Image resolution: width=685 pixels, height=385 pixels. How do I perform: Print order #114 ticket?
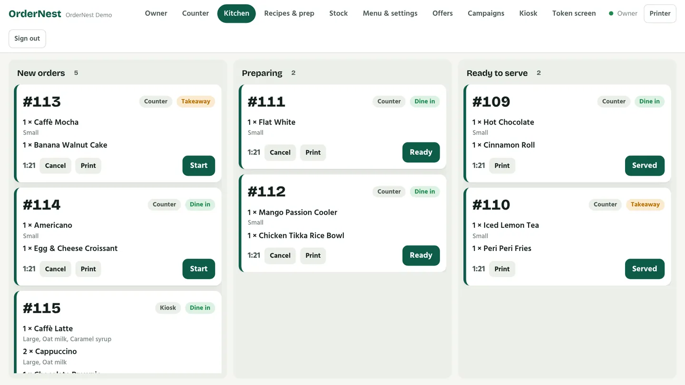88,269
